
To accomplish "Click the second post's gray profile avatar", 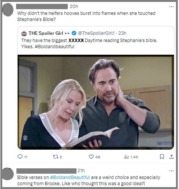I will [x=8, y=174].
